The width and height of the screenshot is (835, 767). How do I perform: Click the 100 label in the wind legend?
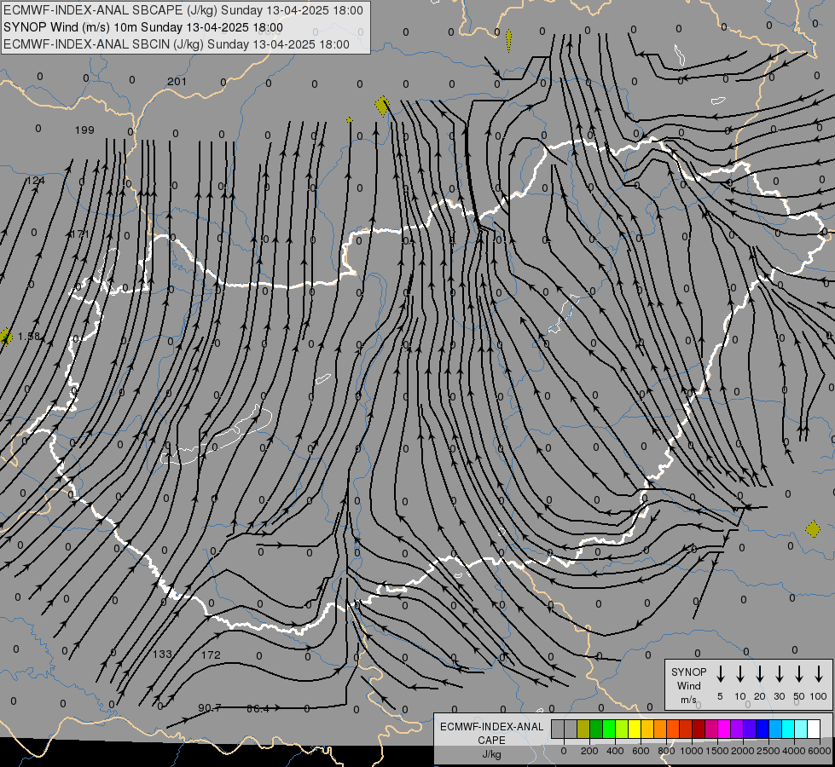819,696
